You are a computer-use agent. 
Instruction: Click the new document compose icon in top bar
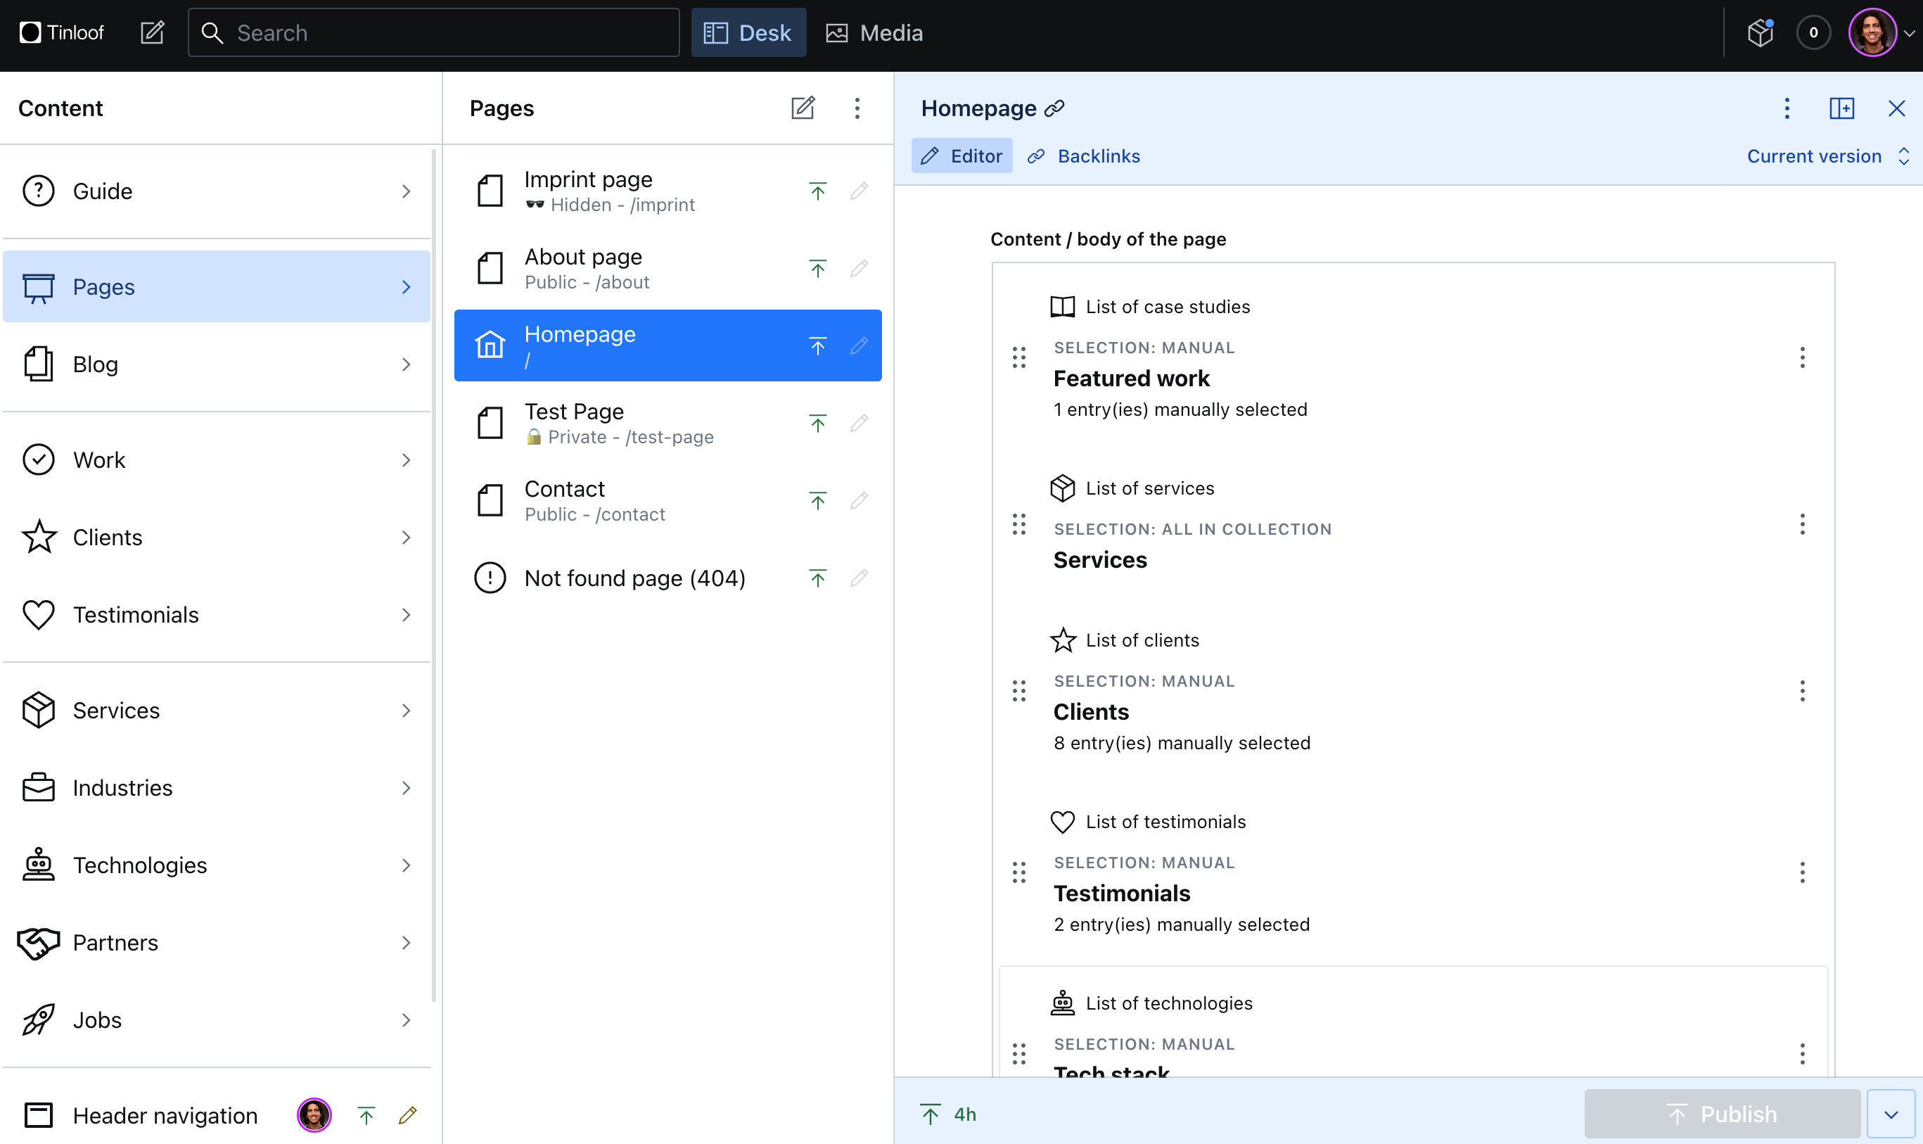tap(152, 32)
